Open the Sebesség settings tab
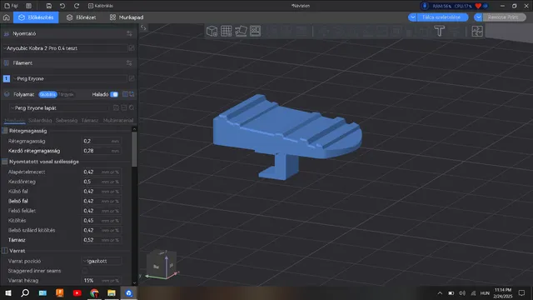The image size is (533, 300). [67, 120]
